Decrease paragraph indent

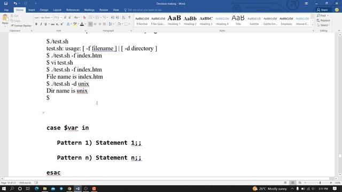coord(113,18)
